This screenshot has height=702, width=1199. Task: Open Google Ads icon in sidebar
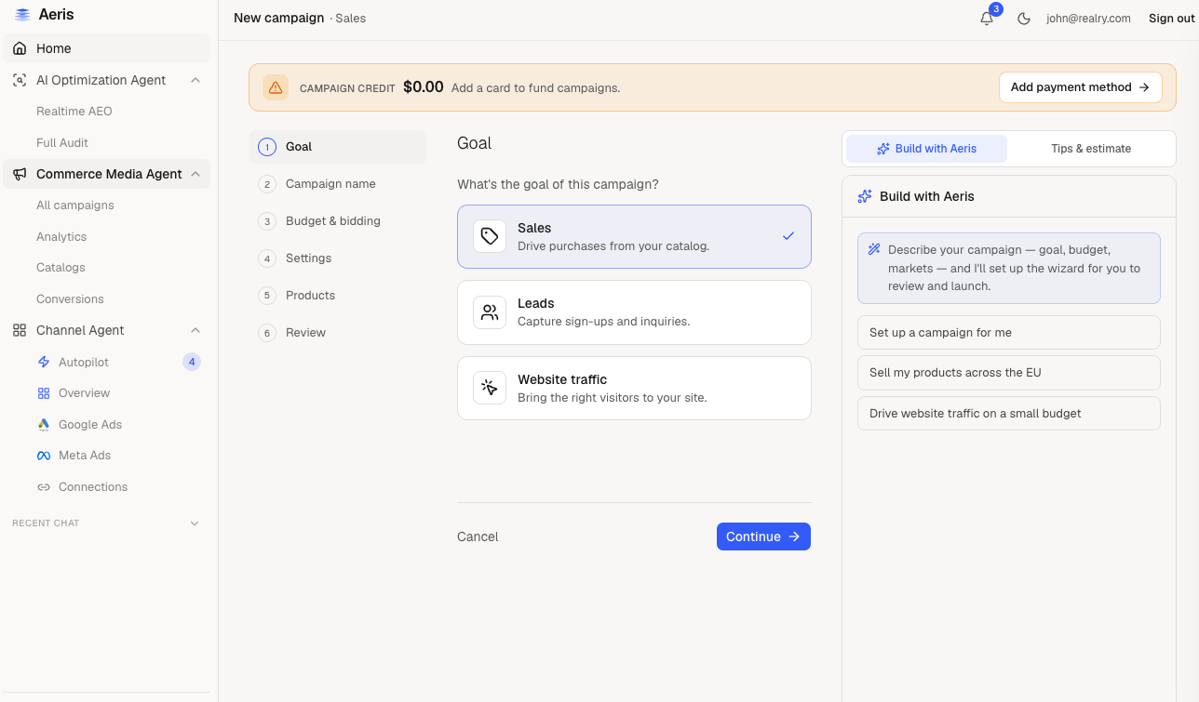click(x=44, y=424)
